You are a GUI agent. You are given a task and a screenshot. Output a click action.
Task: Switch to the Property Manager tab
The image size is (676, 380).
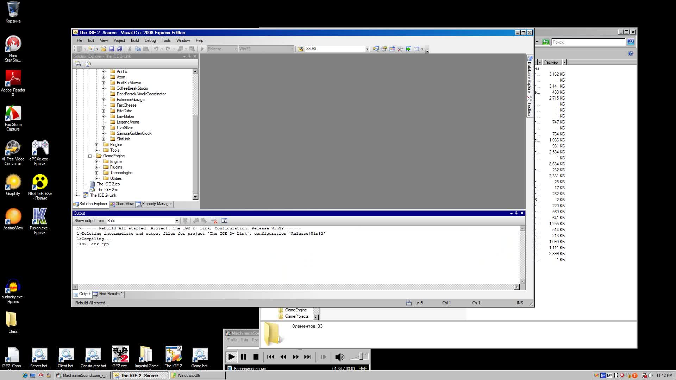click(154, 204)
